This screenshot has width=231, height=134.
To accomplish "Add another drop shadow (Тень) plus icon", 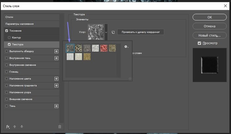I will pos(56,106).
